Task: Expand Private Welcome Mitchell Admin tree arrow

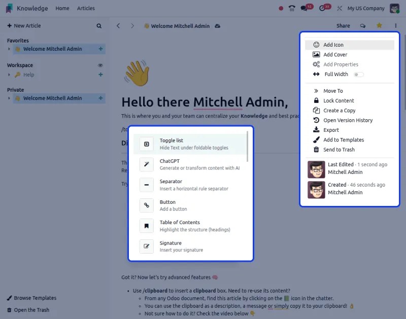Action: click(x=9, y=98)
